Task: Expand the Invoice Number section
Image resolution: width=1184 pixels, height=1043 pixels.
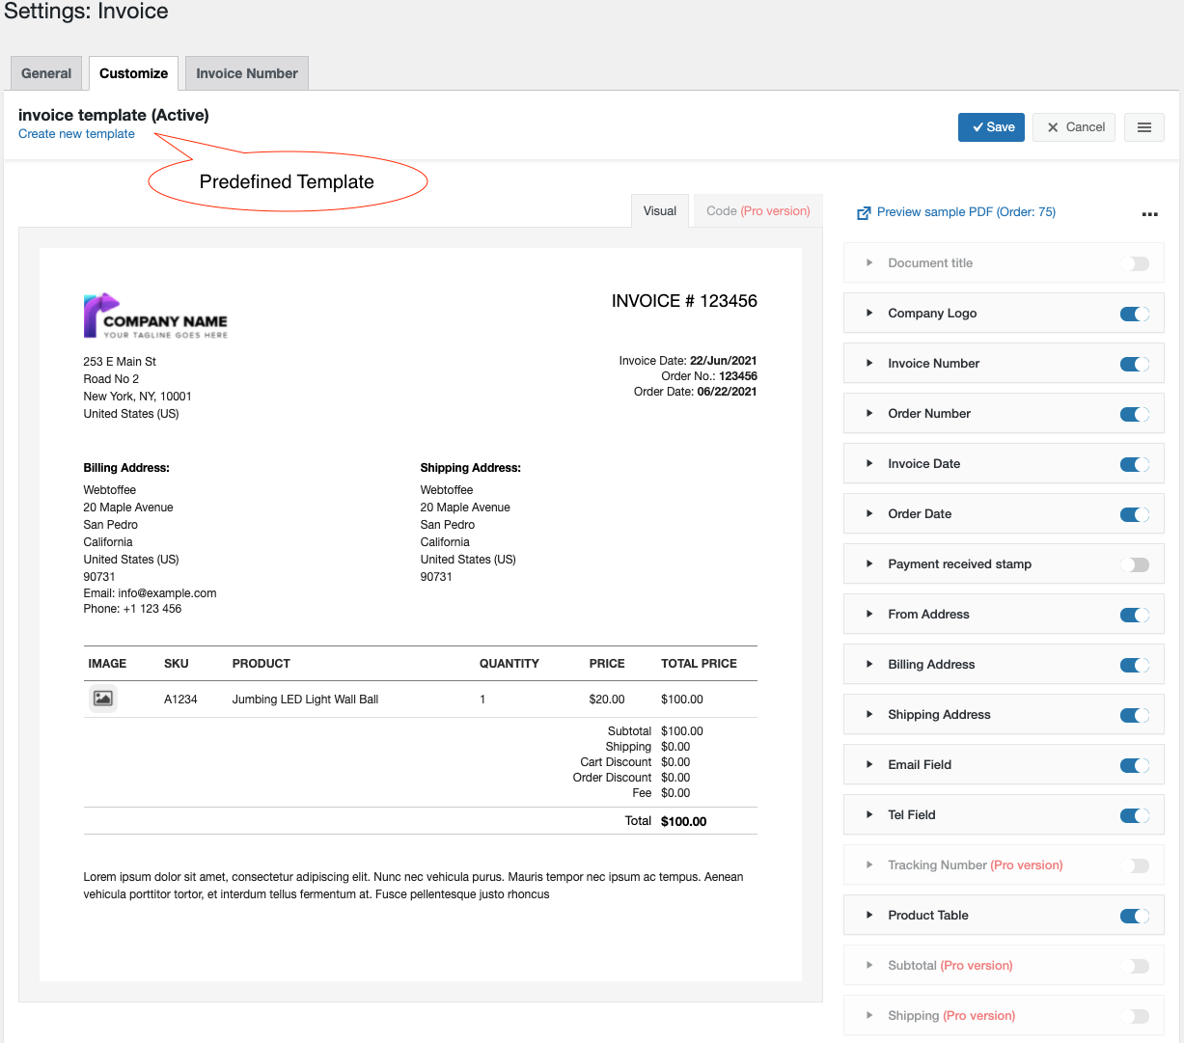Action: (869, 364)
